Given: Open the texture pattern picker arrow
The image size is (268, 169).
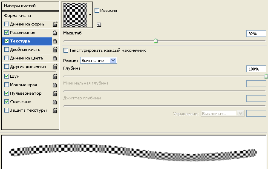Looking at the screenshot, I should tap(90, 15).
